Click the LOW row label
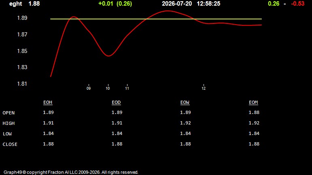The width and height of the screenshot is (312, 175). tap(7, 134)
